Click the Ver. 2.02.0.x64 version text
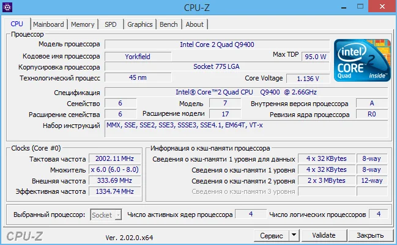 [129, 238]
